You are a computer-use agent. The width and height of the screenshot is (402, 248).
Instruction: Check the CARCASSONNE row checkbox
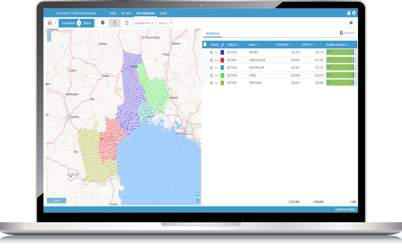click(x=205, y=60)
